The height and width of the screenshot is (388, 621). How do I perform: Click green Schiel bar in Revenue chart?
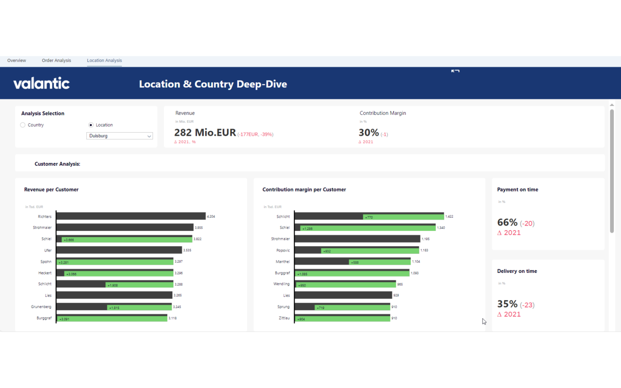128,239
